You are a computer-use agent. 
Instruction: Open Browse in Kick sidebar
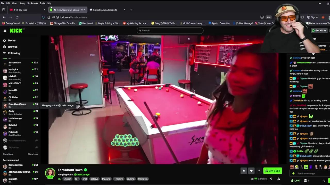(13, 47)
